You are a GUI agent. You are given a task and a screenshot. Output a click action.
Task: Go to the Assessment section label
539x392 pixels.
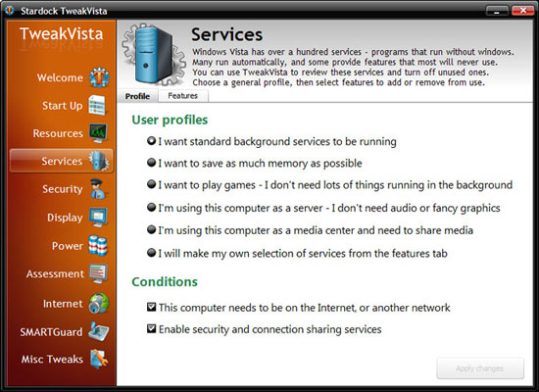pos(55,274)
